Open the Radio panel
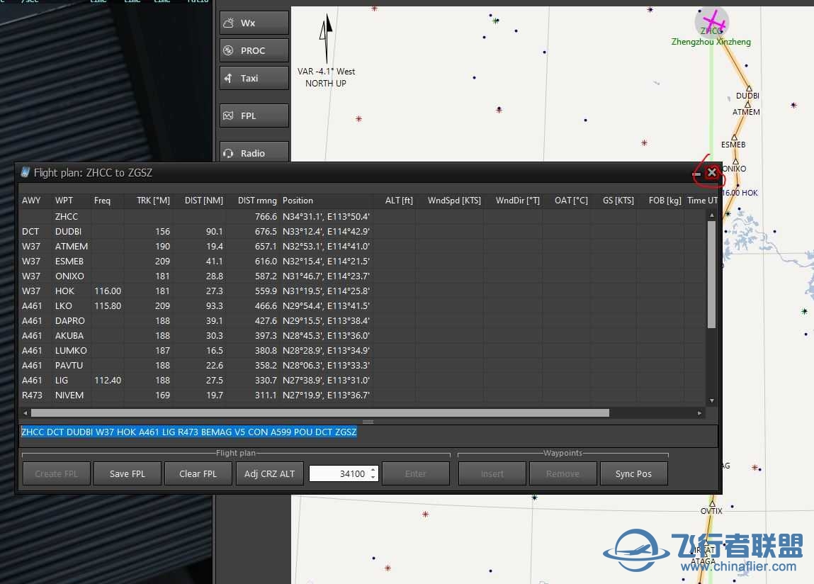This screenshot has width=814, height=584. pyautogui.click(x=254, y=152)
